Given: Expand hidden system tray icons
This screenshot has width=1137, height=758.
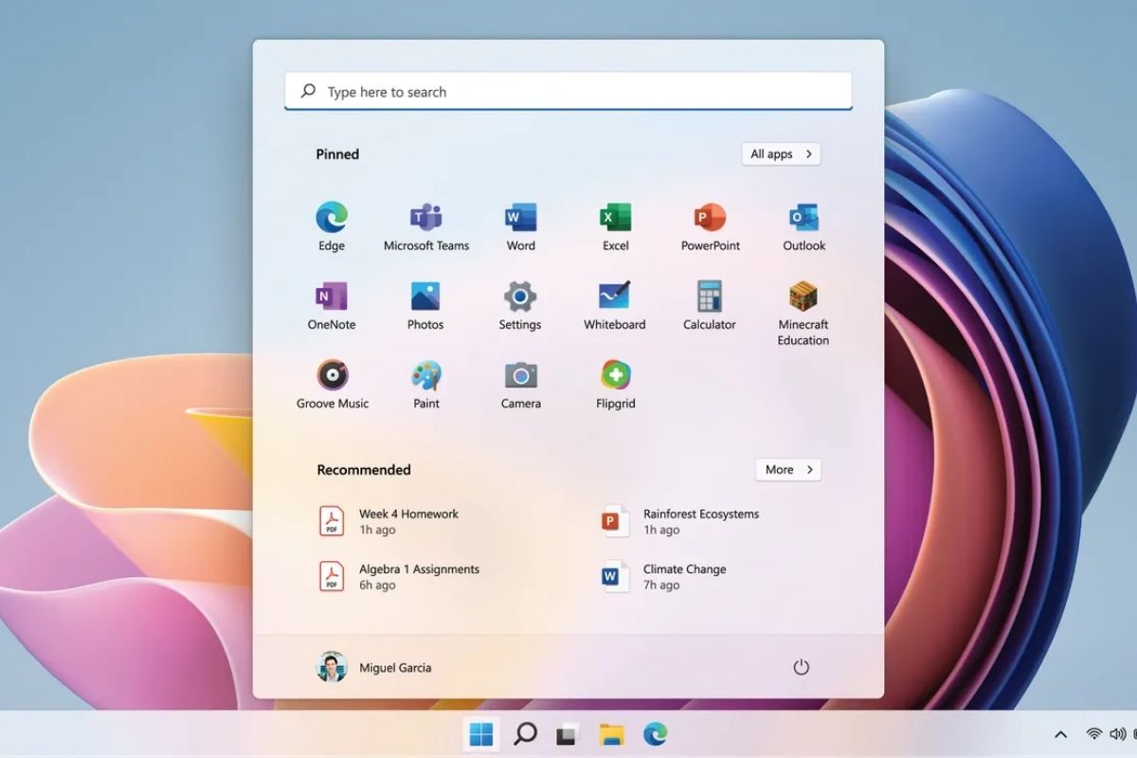Looking at the screenshot, I should coord(1059,732).
